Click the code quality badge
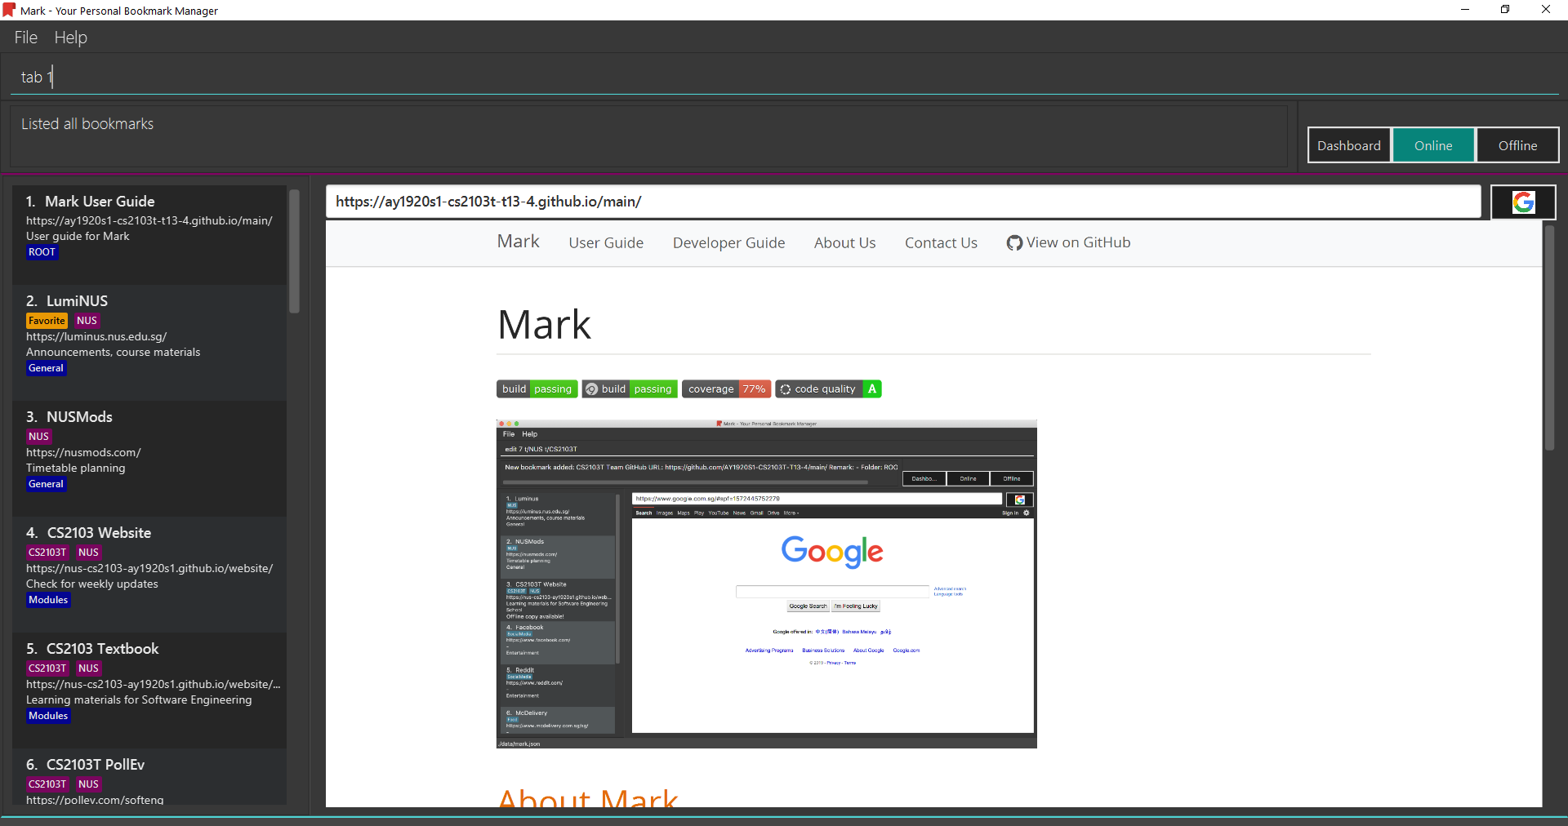This screenshot has width=1568, height=826. pos(828,389)
